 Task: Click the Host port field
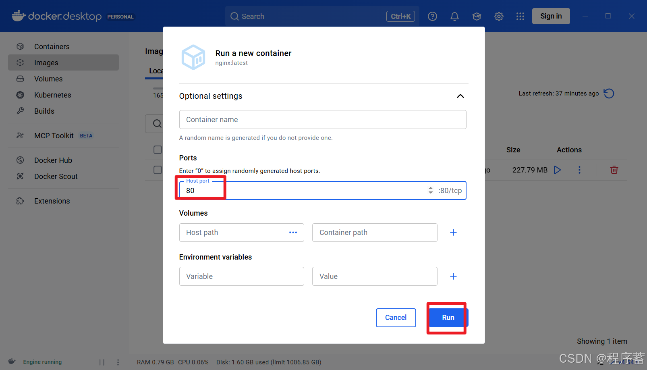323,190
